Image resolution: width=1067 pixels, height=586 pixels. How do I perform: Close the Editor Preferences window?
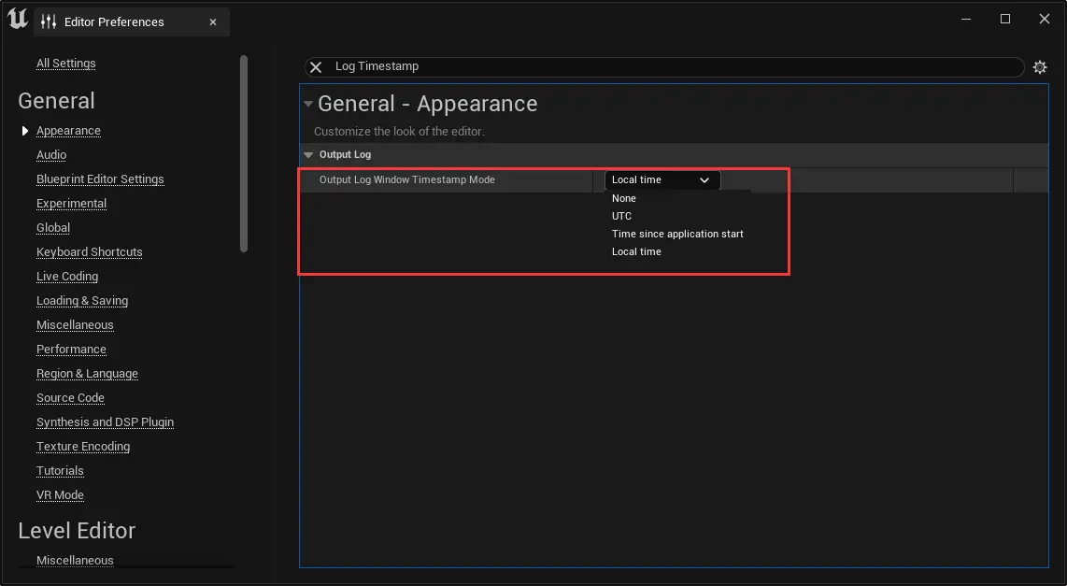pyautogui.click(x=1045, y=19)
